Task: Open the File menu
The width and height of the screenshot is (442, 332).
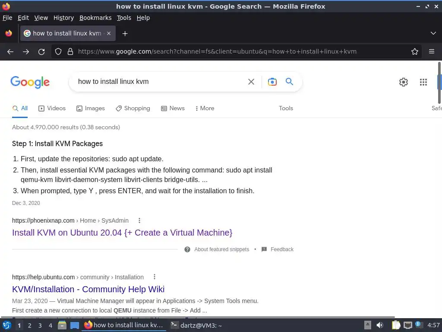Action: point(7,18)
